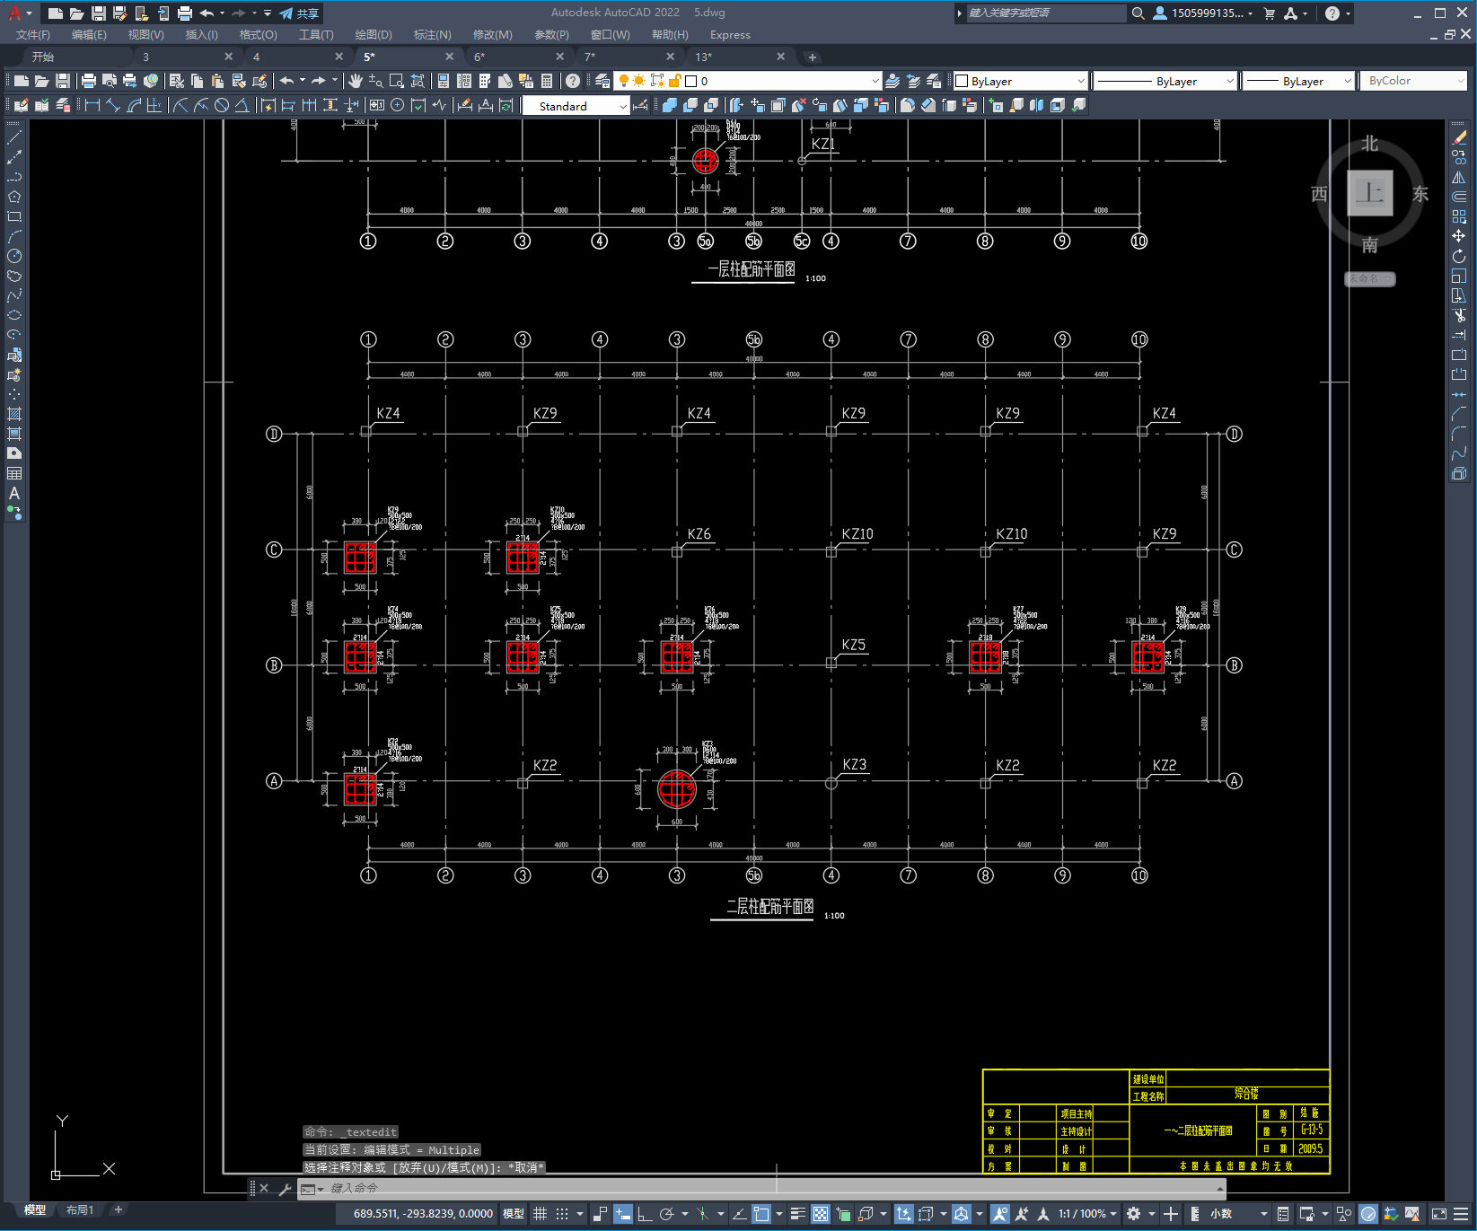This screenshot has width=1477, height=1231.
Task: Select the Aligned dimension tool
Action: [113, 105]
